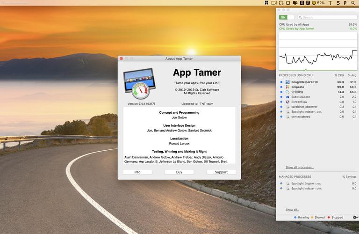
Task: Focus the Search field in App Tamer panel
Action: pos(327,17)
